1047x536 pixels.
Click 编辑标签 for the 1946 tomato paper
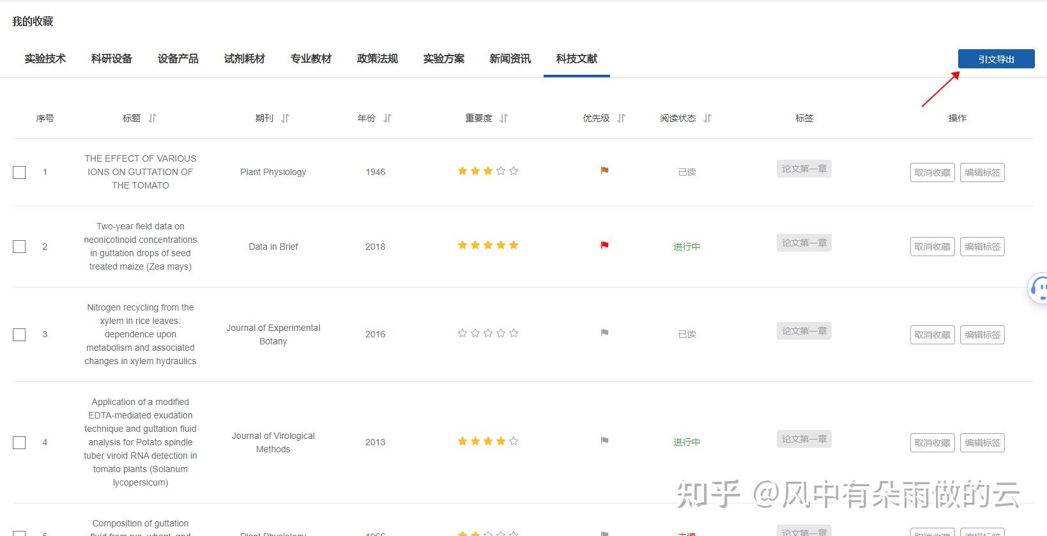point(982,172)
